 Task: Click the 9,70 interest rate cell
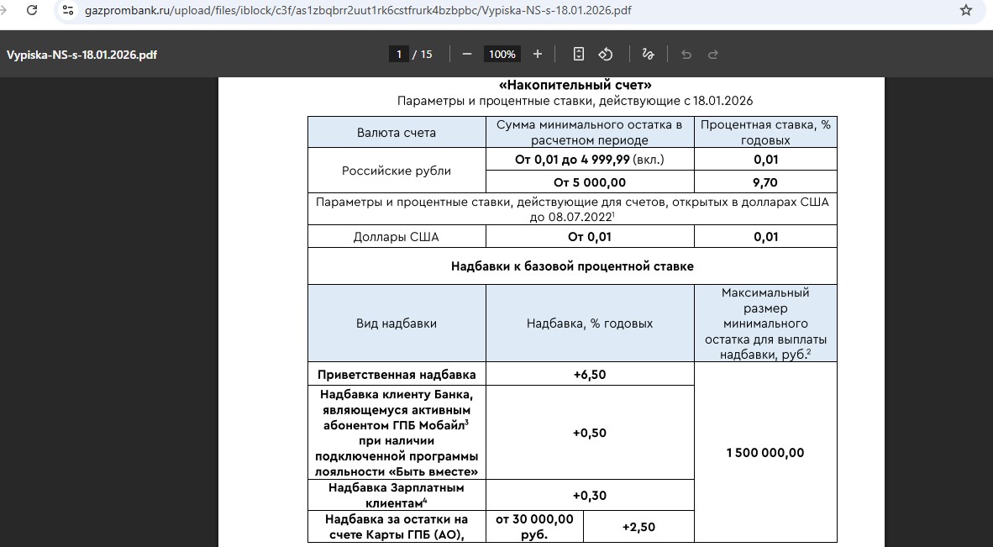point(764,182)
